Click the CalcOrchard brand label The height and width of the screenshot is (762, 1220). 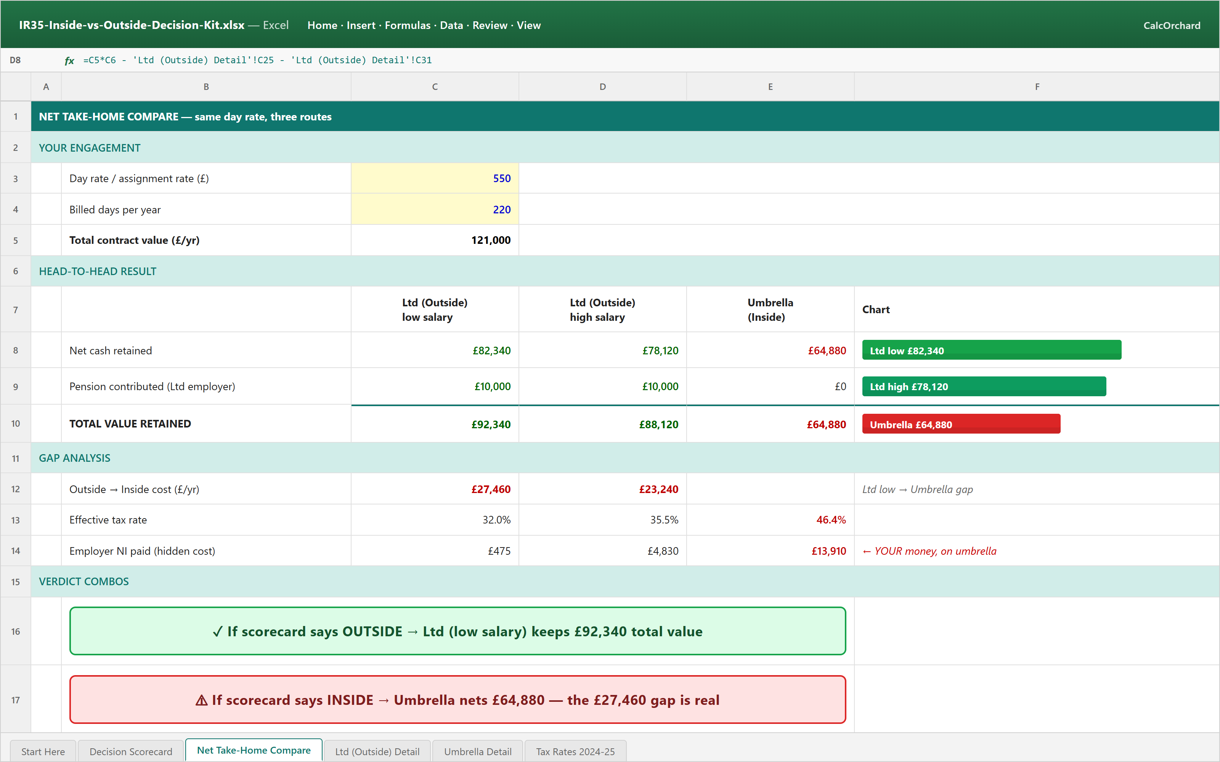(1172, 25)
